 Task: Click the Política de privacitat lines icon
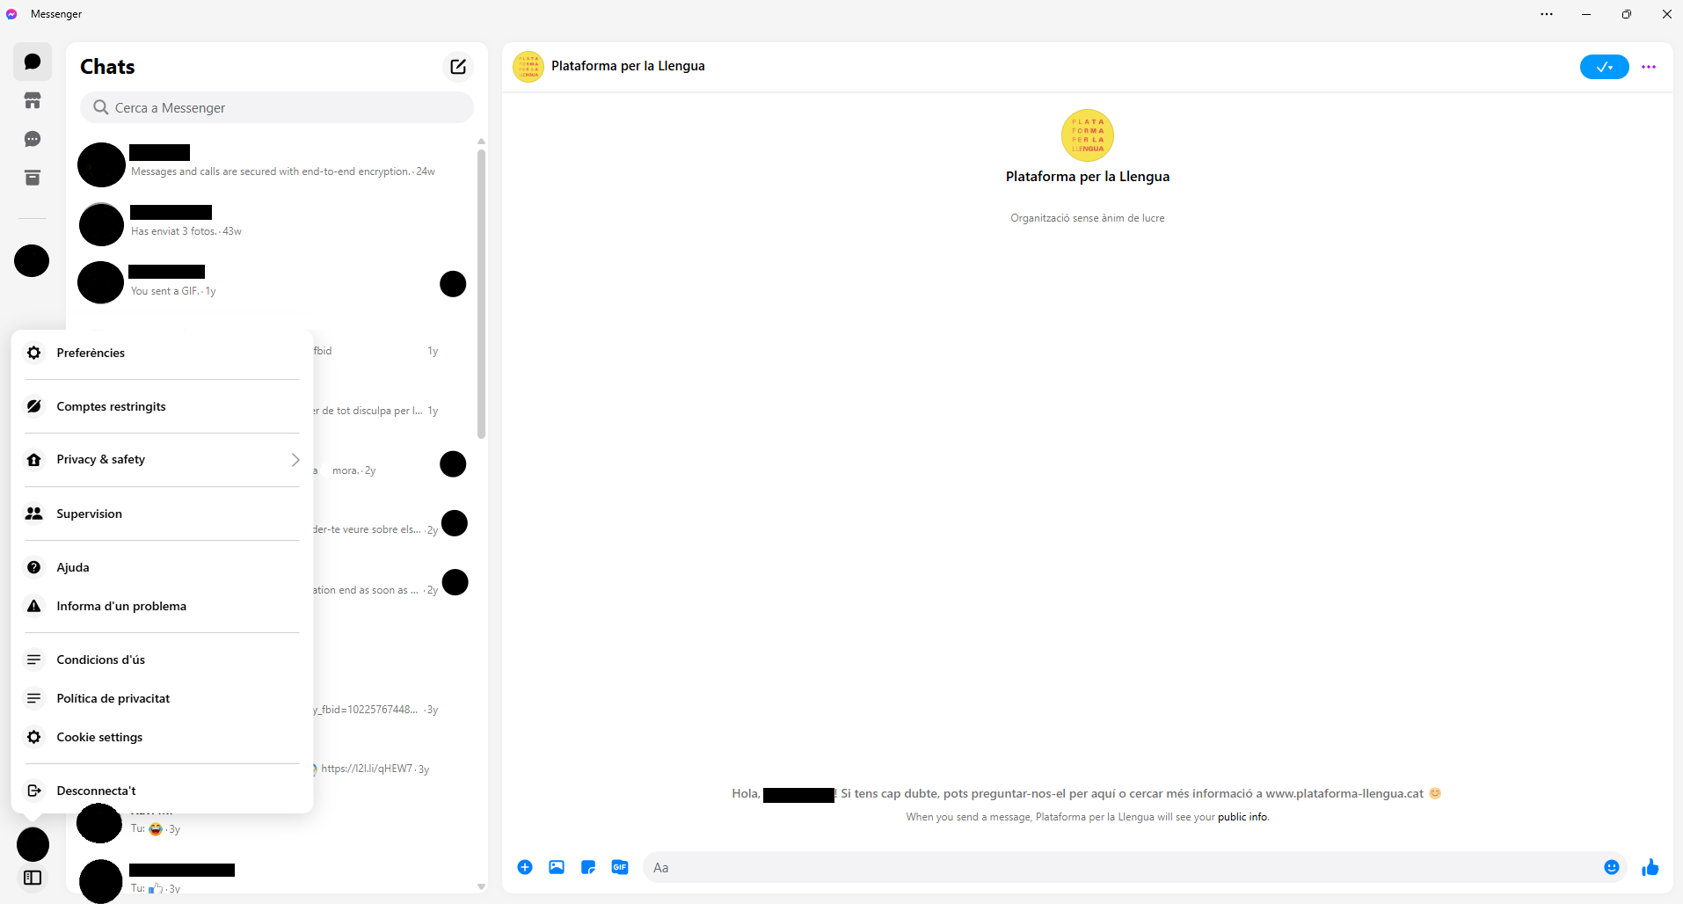coord(34,698)
